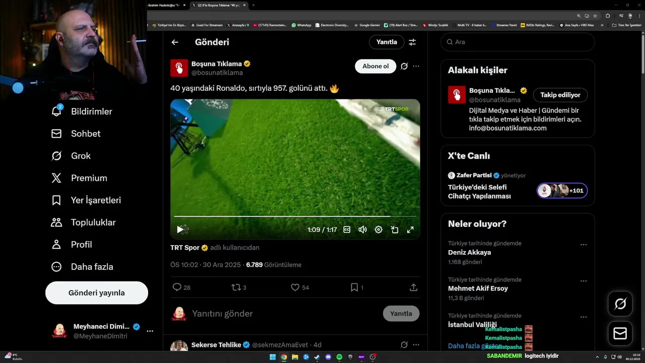Submit reply with the lower Yanıtla button

pyautogui.click(x=401, y=314)
